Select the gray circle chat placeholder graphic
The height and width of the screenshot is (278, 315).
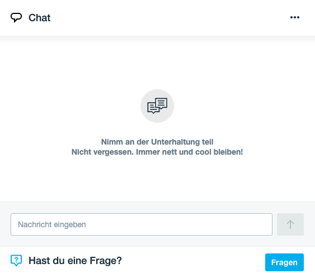coord(157,106)
